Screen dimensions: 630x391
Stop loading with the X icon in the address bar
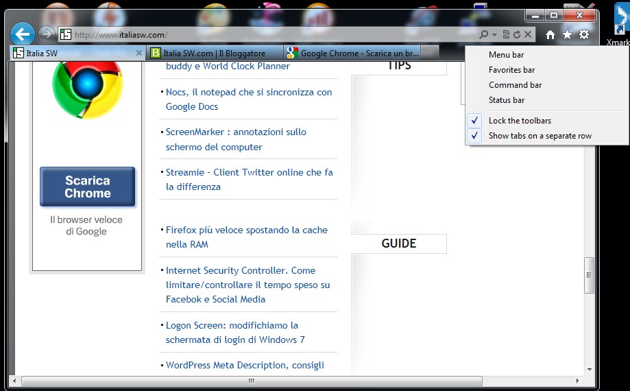[x=528, y=34]
